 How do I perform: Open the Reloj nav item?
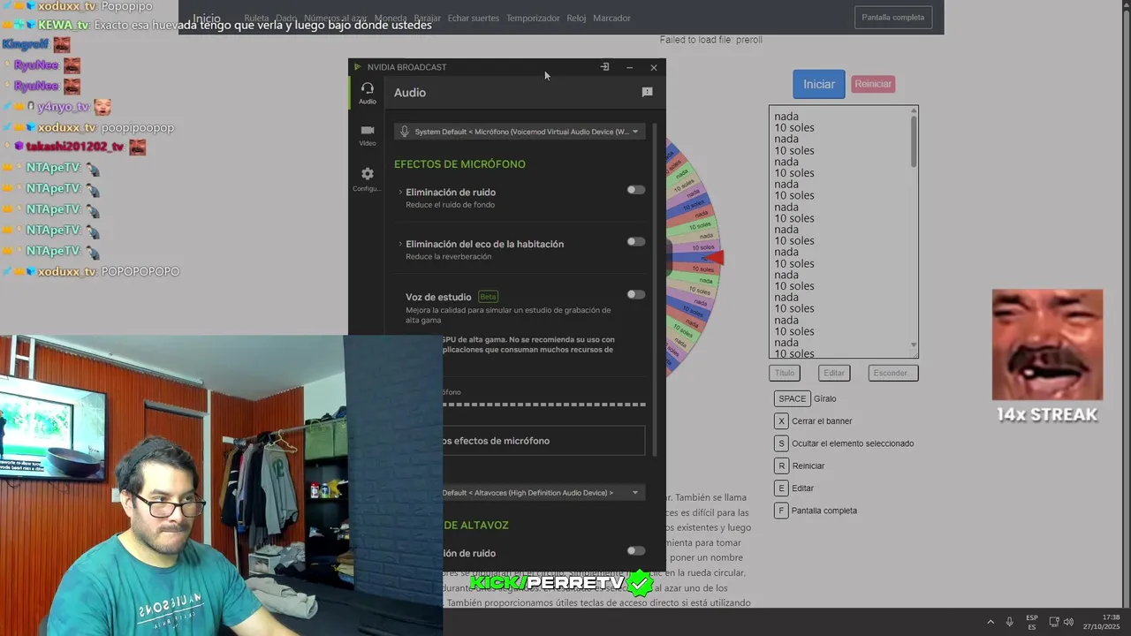576,18
